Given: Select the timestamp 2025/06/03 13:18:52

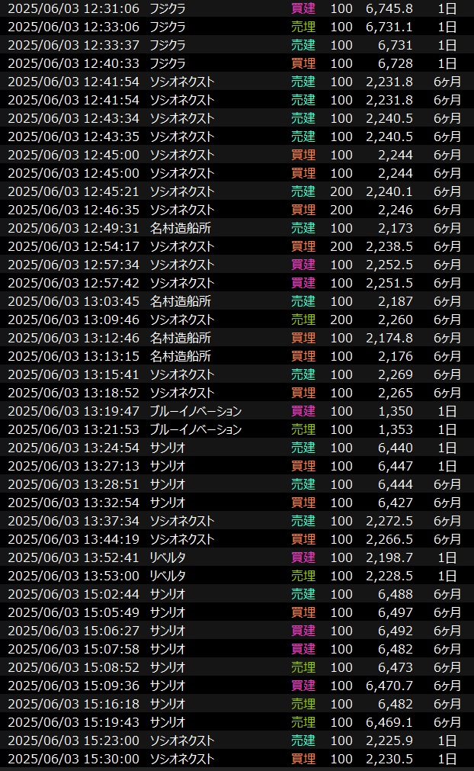Looking at the screenshot, I should click(x=74, y=393).
